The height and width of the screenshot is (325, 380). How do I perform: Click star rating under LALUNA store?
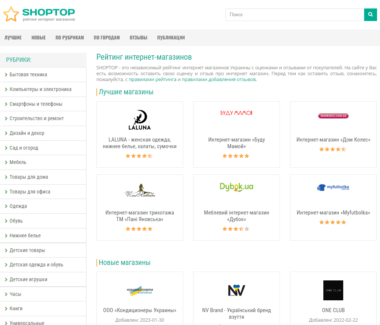click(139, 156)
